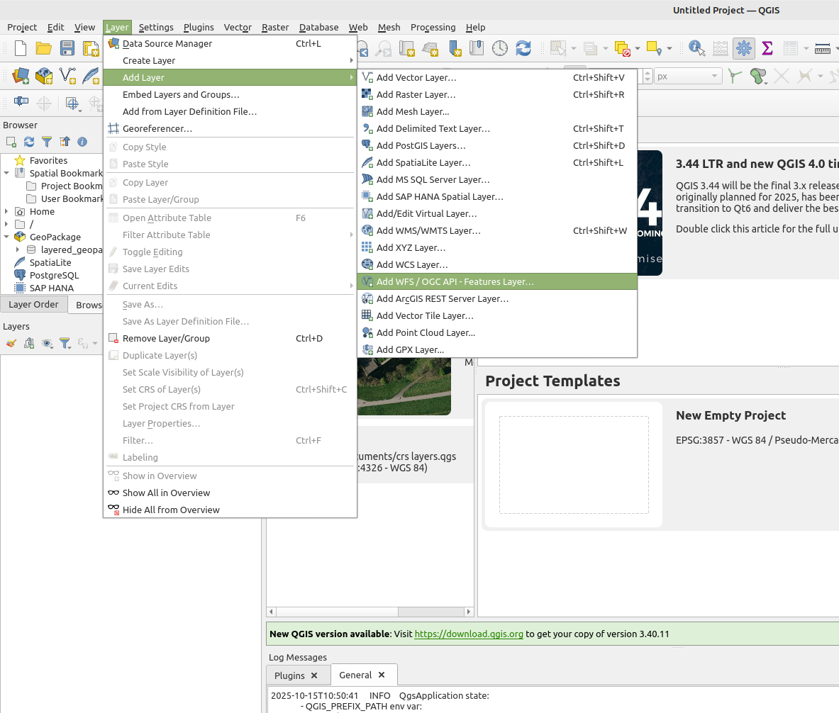839x713 pixels.
Task: Open the Statistical Summary panel
Action: click(x=766, y=48)
